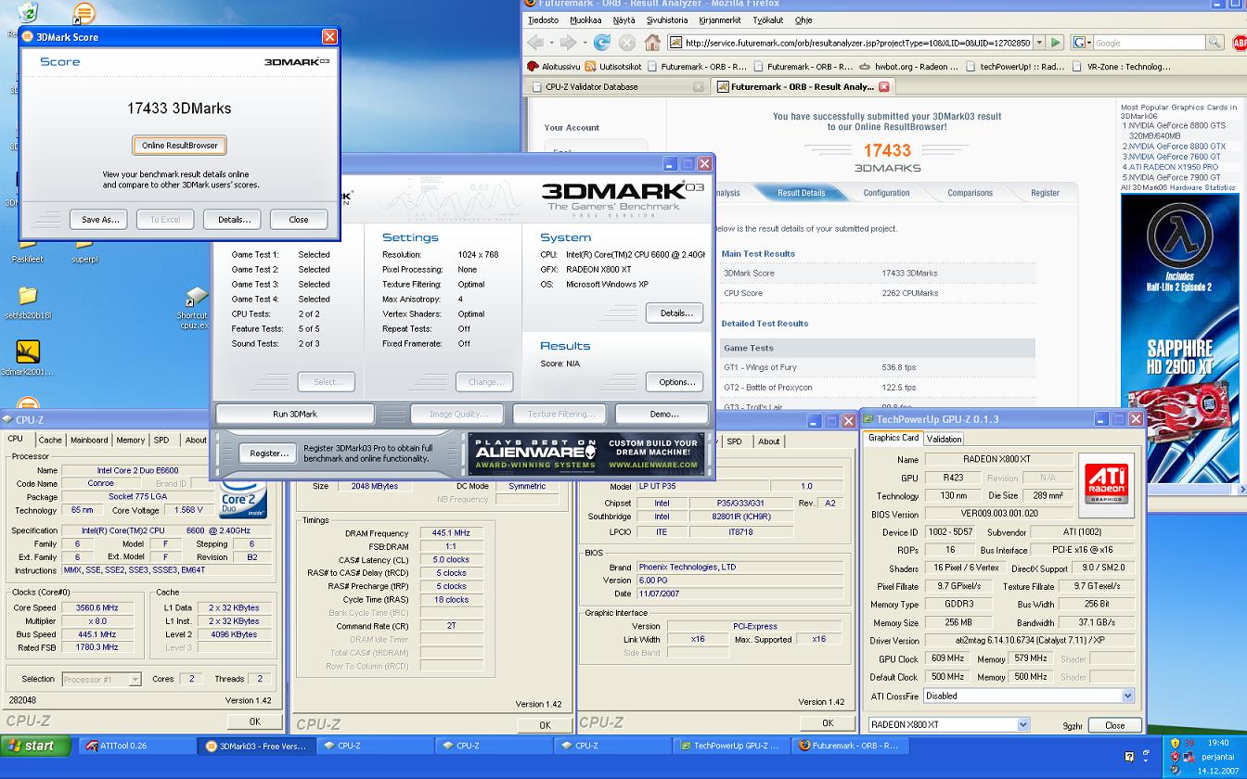Open Tiedosto menu in Firefox
1247x779 pixels.
[544, 20]
